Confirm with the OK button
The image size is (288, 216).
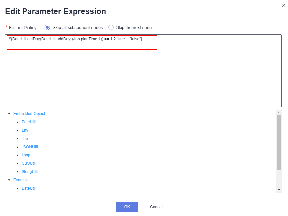(127, 207)
